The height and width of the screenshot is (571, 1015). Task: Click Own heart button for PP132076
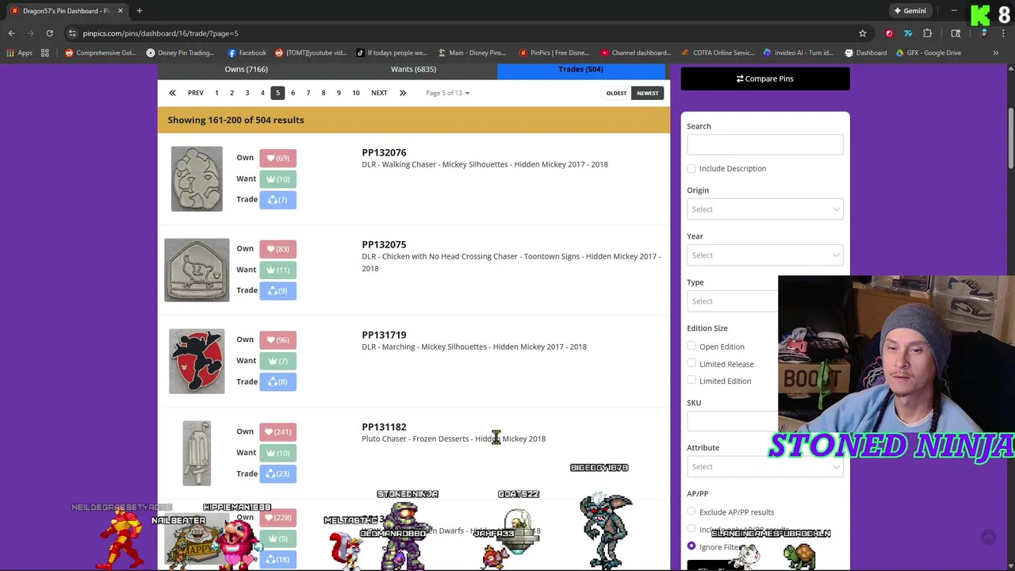click(x=278, y=158)
